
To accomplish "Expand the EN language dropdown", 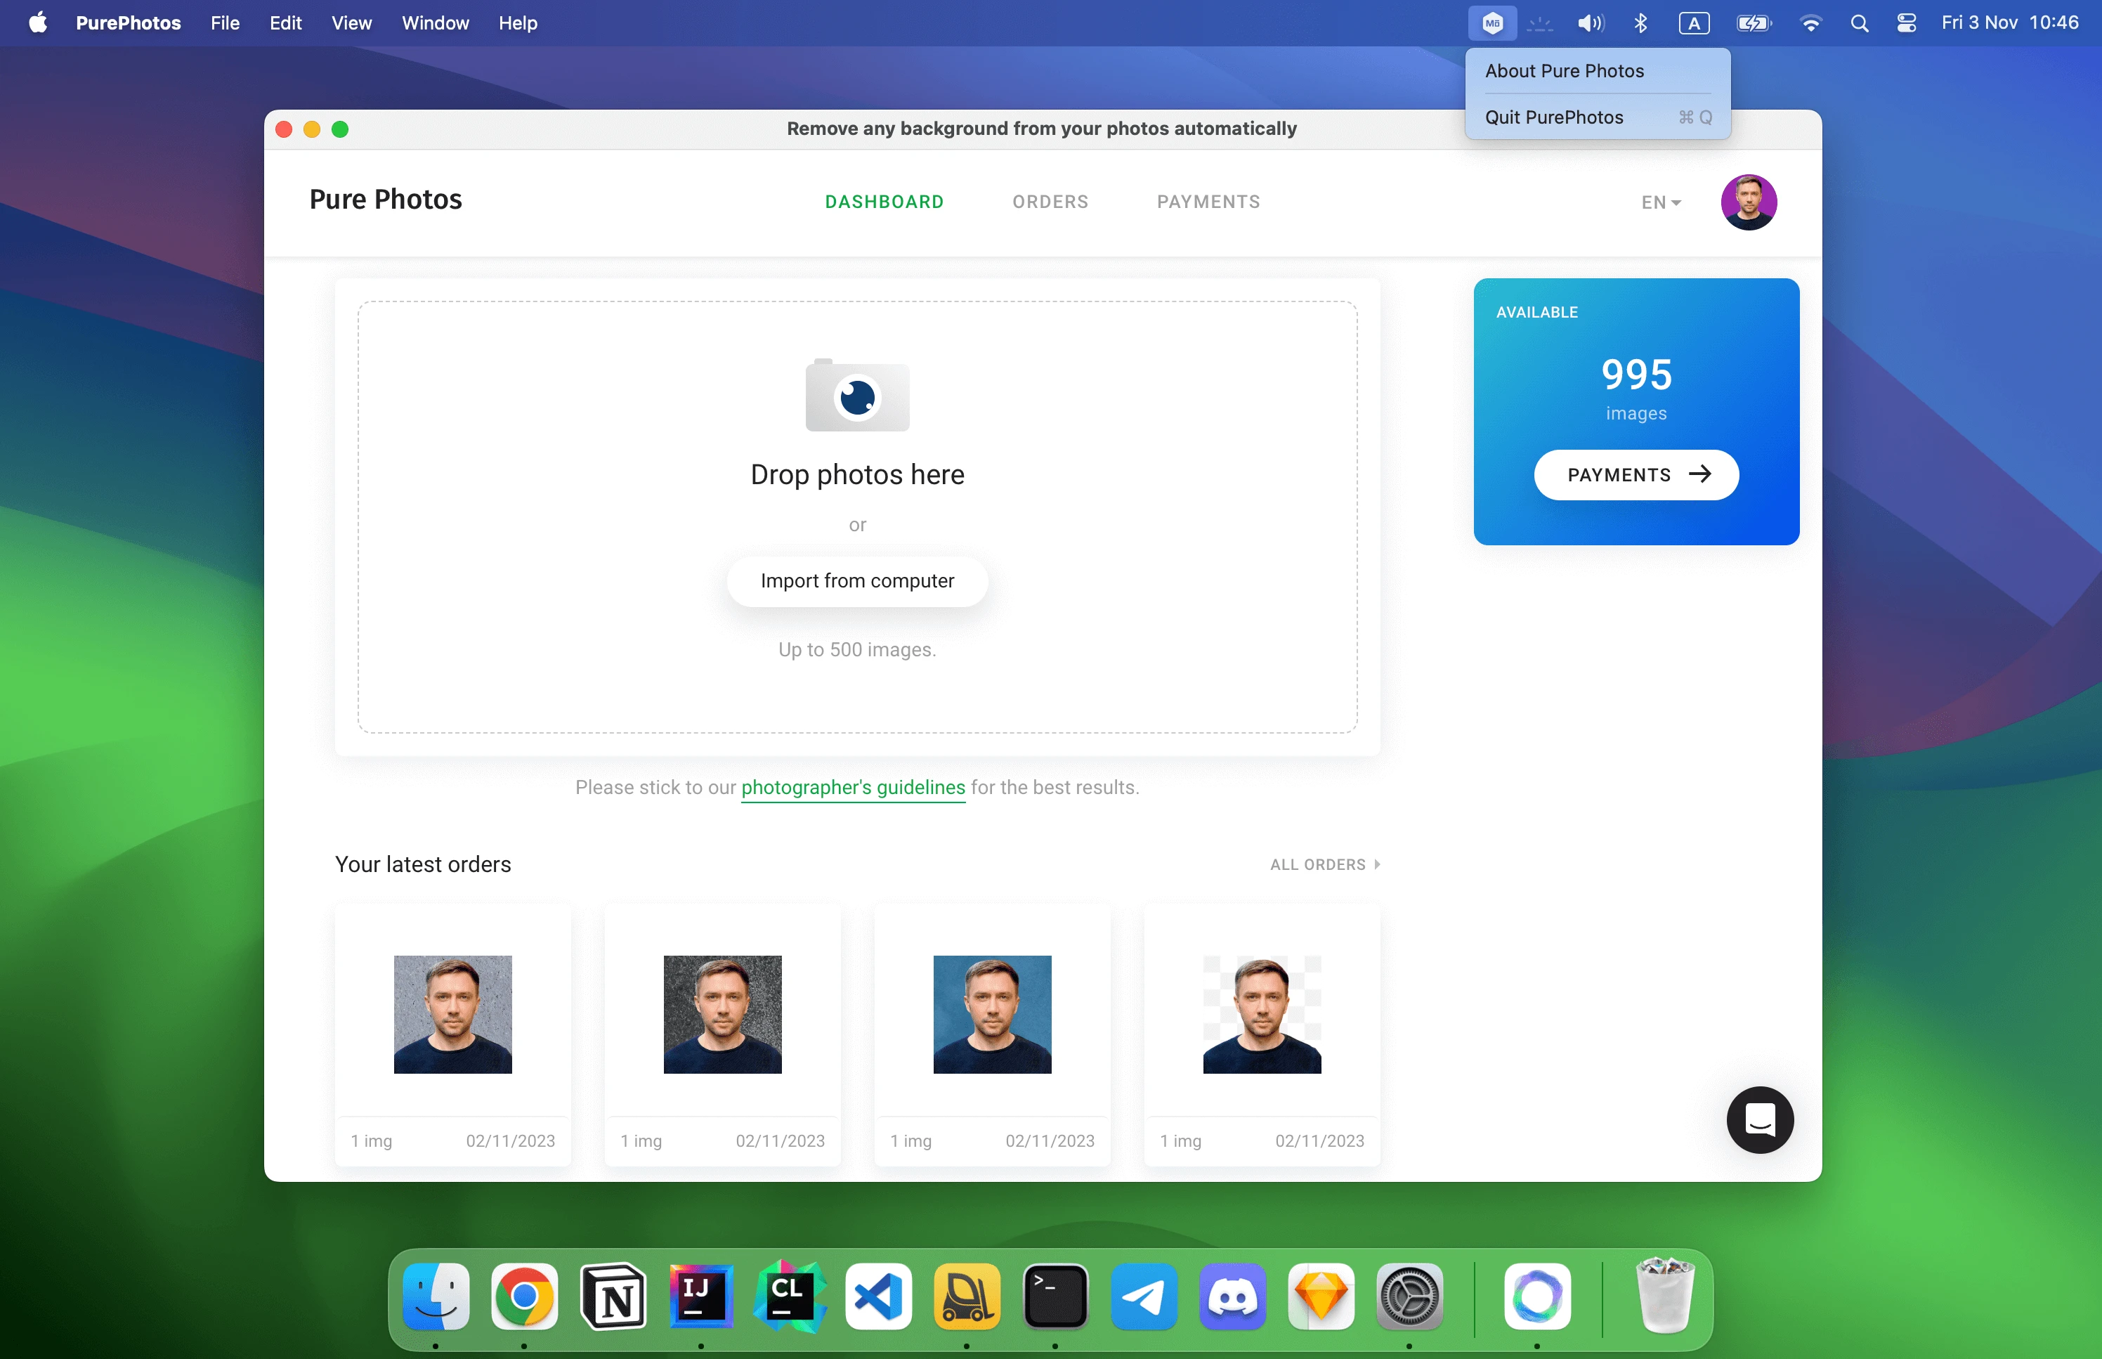I will click(x=1658, y=201).
